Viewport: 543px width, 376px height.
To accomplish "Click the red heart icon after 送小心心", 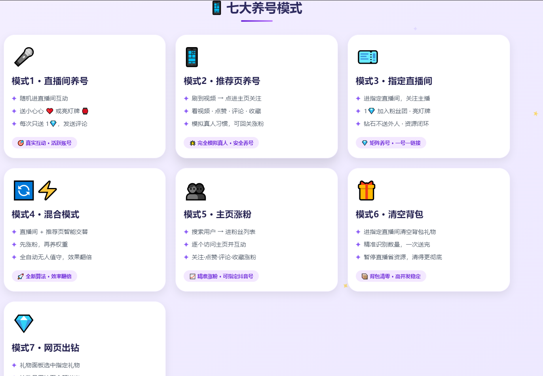I will pos(49,111).
